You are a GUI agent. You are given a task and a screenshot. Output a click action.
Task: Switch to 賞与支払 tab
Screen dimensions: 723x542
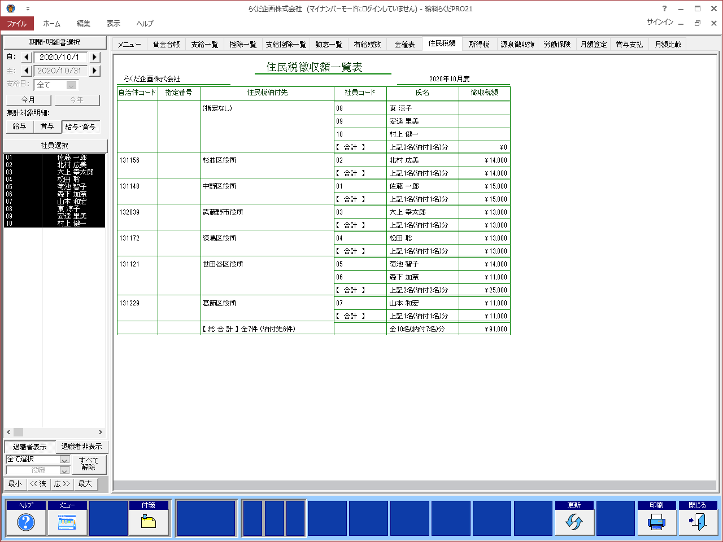point(630,44)
